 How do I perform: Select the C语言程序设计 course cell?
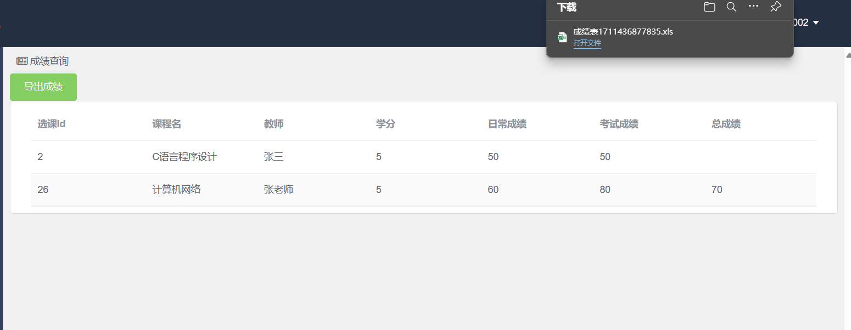(184, 157)
